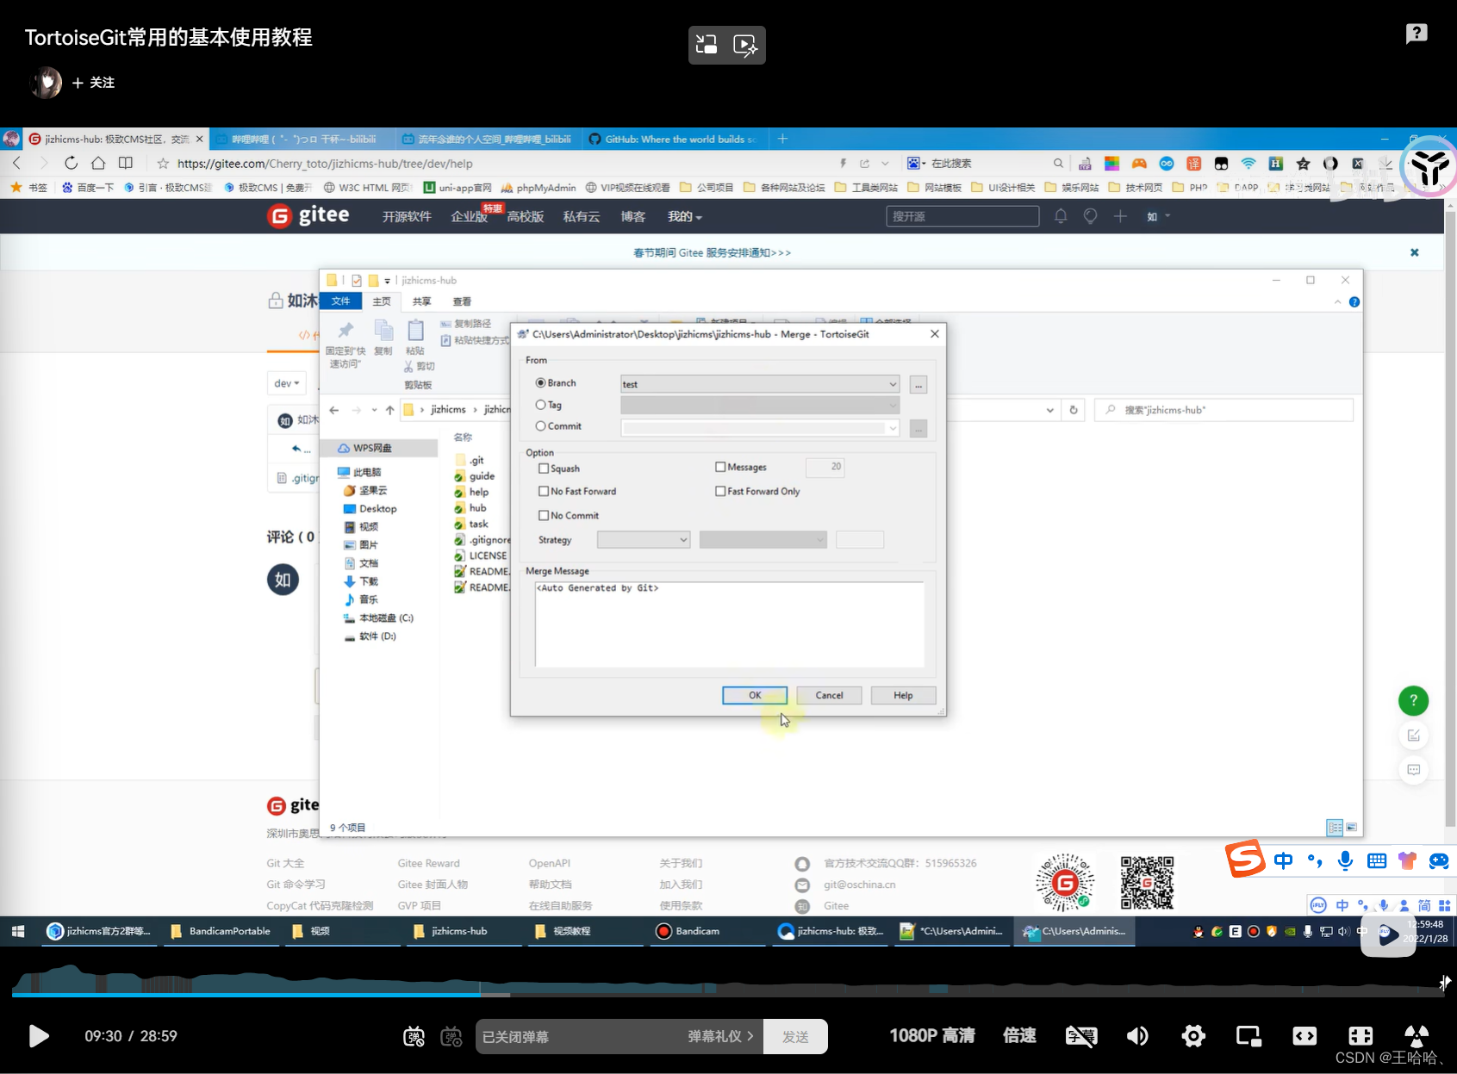Mute the video volume icon

pyautogui.click(x=1137, y=1036)
